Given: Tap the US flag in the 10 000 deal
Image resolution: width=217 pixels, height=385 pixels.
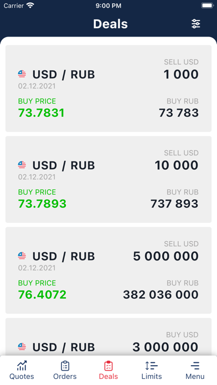Looking at the screenshot, I should (22, 165).
